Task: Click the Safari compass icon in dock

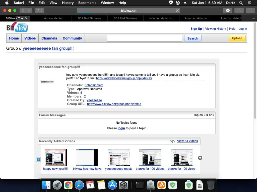Action: (79, 185)
